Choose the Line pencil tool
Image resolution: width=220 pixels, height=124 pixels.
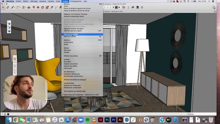(x=12, y=7)
